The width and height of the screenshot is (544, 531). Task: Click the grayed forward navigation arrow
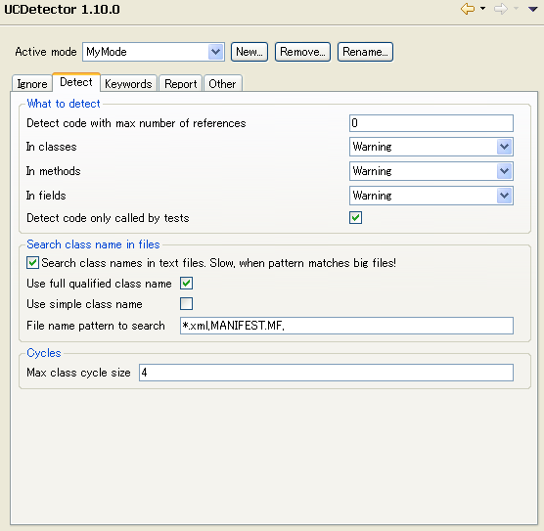coord(501,9)
